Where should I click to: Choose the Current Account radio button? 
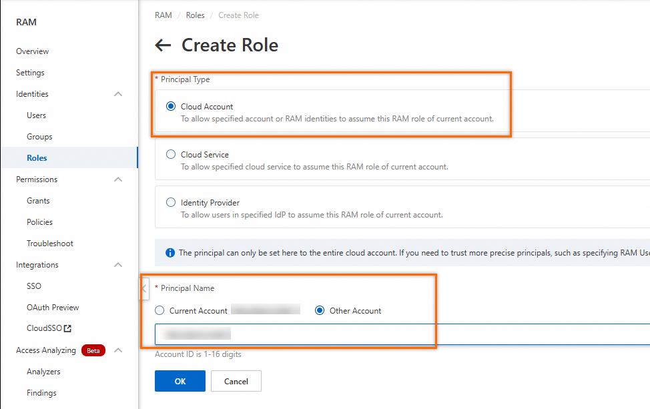(x=159, y=310)
